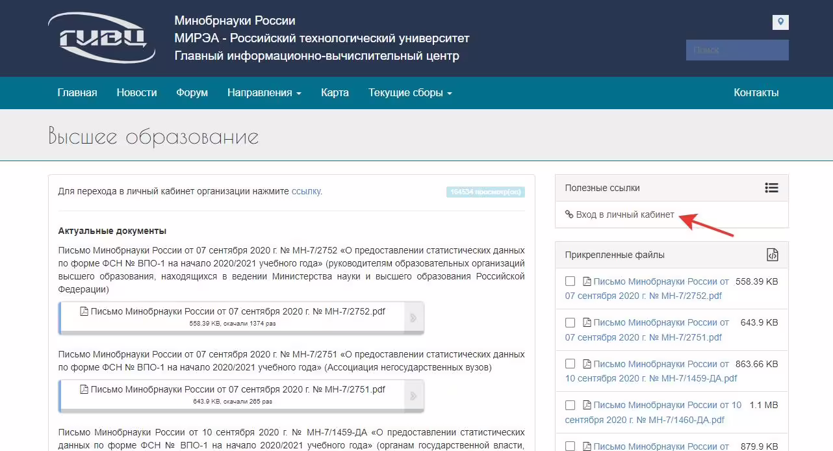Screen dimensions: 833x451
Task: Open the Форум menu item
Action: tap(192, 93)
